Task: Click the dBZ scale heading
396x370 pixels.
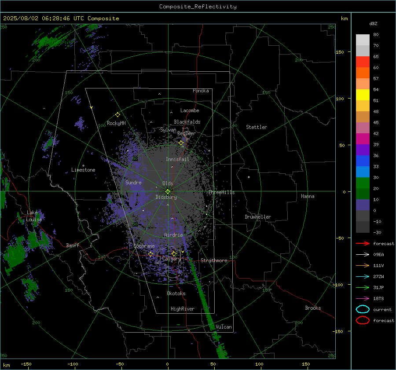Action: pos(373,23)
